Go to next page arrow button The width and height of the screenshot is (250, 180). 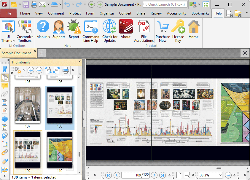154,175
